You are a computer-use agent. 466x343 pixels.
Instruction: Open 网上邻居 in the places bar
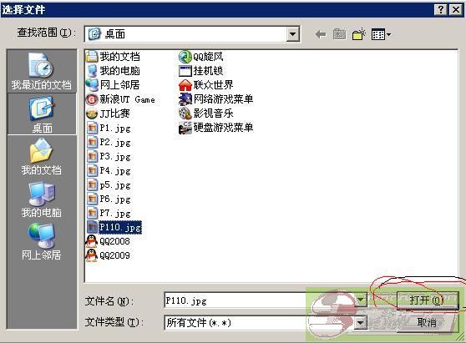[42, 241]
